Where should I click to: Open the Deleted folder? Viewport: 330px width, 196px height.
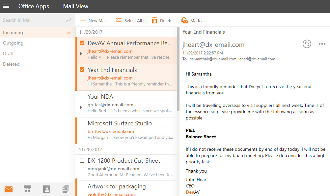[x=12, y=64]
